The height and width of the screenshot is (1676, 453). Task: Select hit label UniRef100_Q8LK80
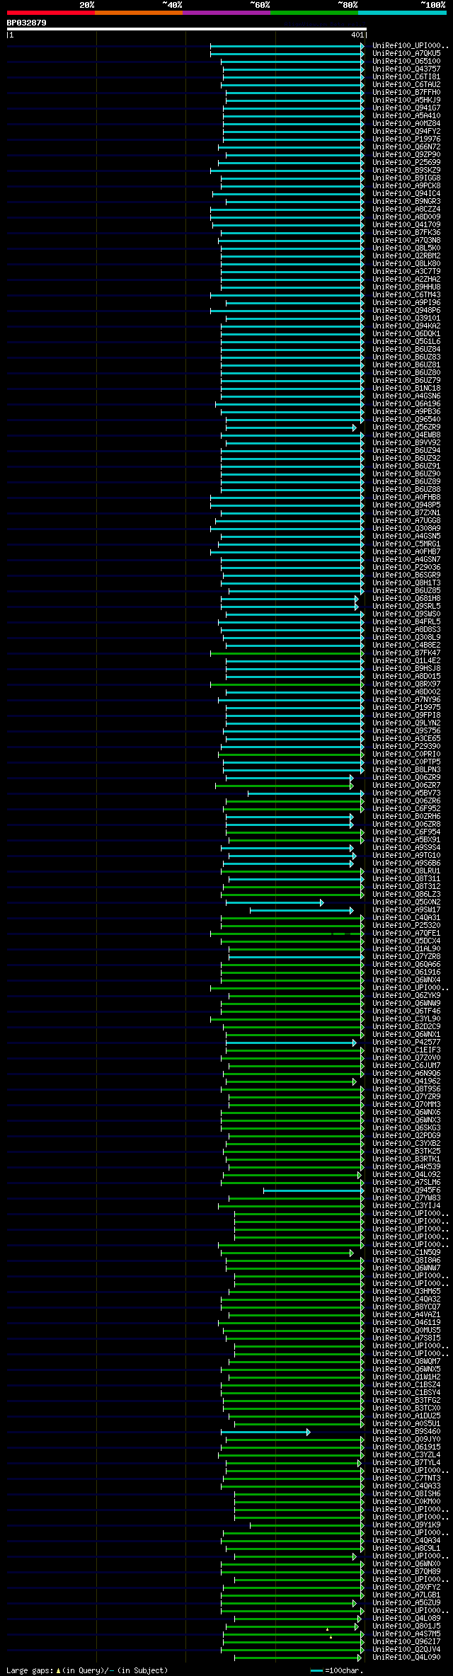pyautogui.click(x=406, y=264)
